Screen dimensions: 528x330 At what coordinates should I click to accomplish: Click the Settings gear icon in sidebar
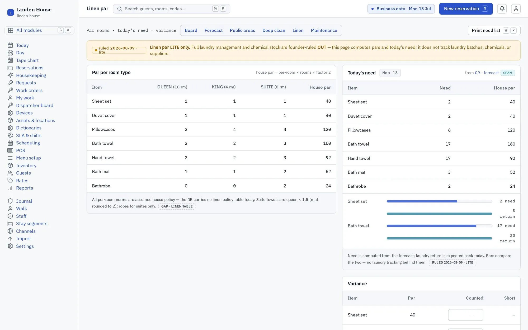pyautogui.click(x=10, y=246)
